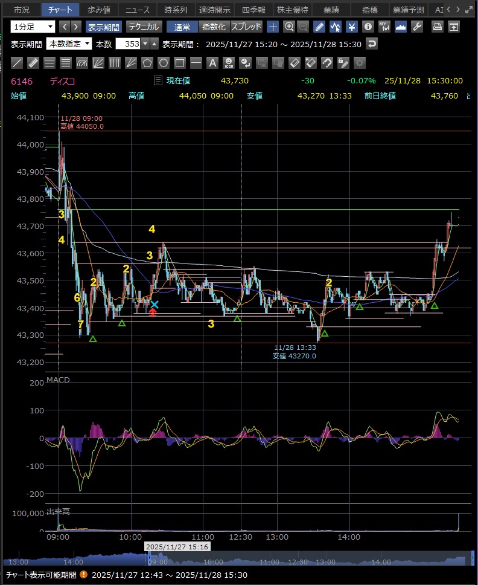The width and height of the screenshot is (478, 585).
Task: Print the chart using the printer icon
Action: (438, 27)
